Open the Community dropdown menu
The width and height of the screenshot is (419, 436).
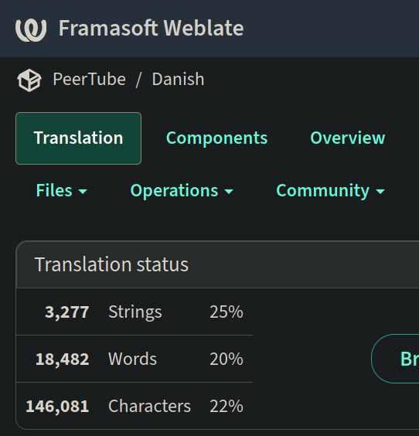click(330, 191)
